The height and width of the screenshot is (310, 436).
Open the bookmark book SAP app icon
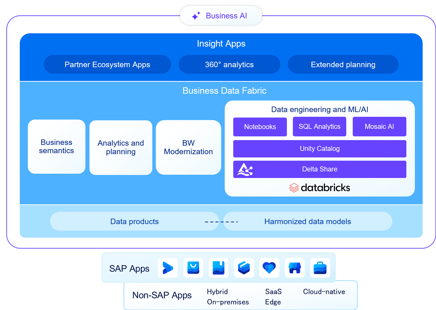(x=218, y=268)
